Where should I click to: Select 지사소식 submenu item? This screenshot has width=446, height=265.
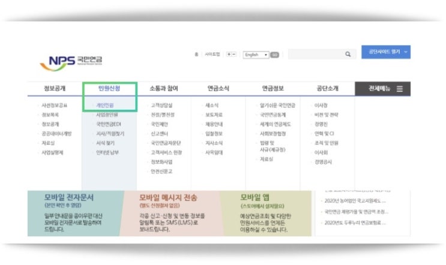(214, 143)
